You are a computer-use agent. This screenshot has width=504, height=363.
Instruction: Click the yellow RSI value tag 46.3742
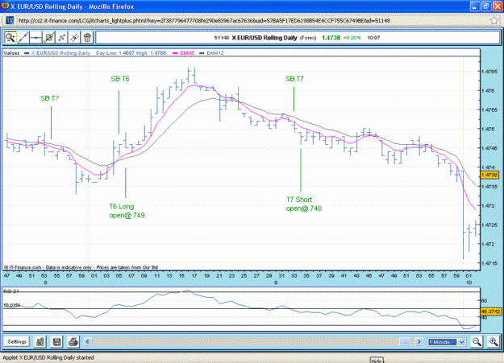tap(491, 311)
